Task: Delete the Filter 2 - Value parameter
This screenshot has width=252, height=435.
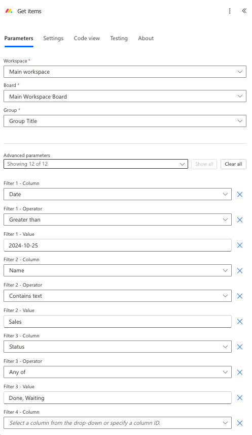Action: [x=240, y=322]
